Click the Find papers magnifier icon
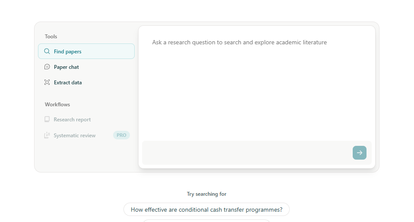The width and height of the screenshot is (414, 222). (x=47, y=52)
